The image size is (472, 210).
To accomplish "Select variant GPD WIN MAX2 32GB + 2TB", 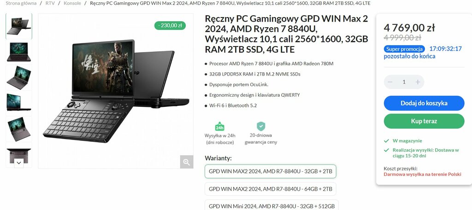I will 270,171.
